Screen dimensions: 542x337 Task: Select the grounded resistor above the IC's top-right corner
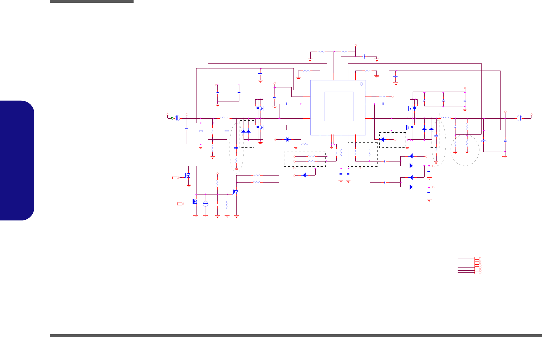[368, 71]
